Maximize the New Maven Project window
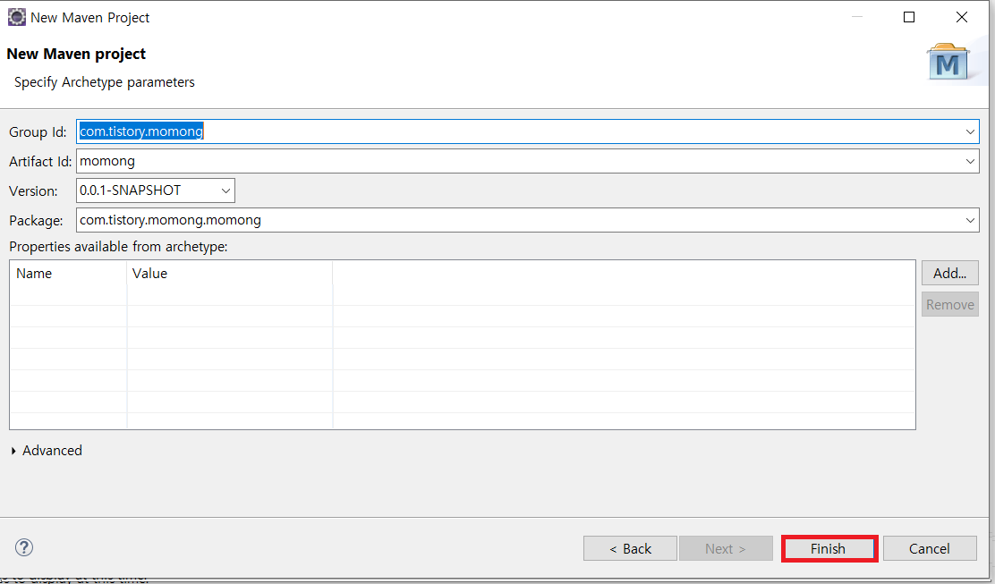 pos(909,17)
